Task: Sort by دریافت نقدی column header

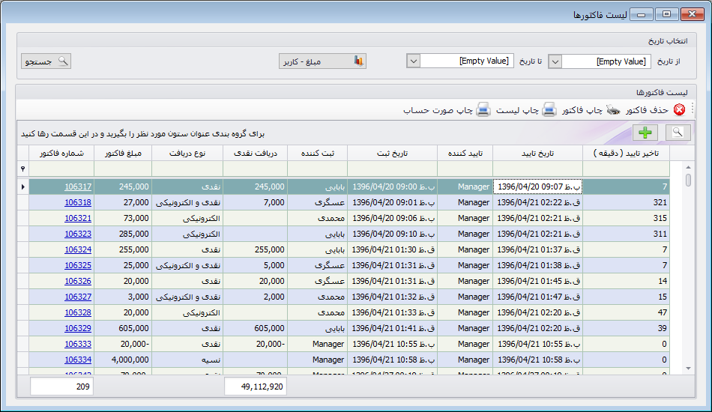Action: click(255, 154)
